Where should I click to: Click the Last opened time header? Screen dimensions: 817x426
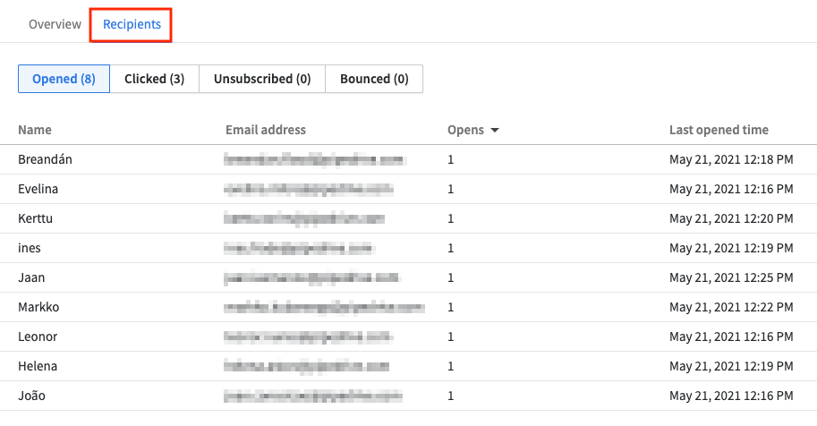(719, 130)
